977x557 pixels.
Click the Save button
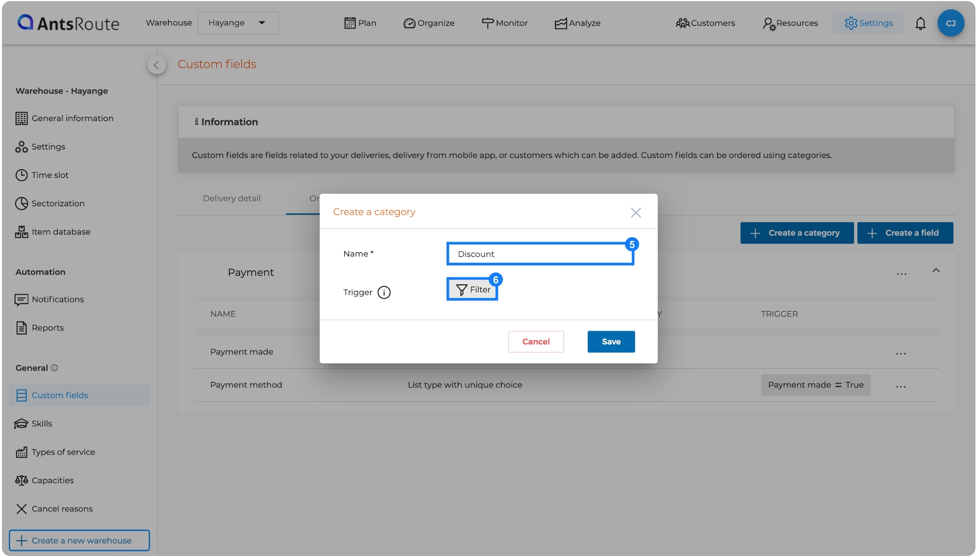(611, 342)
